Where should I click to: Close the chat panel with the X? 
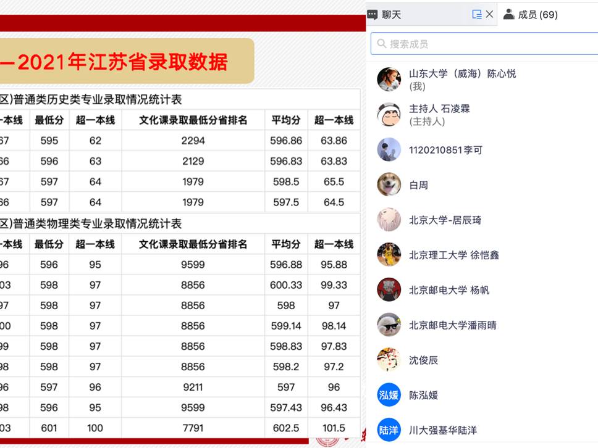click(x=490, y=13)
